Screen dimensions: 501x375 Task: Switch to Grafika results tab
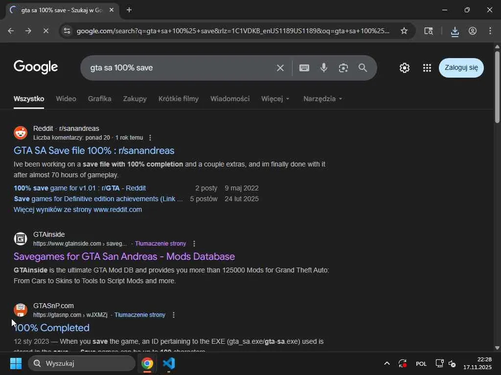(x=100, y=99)
